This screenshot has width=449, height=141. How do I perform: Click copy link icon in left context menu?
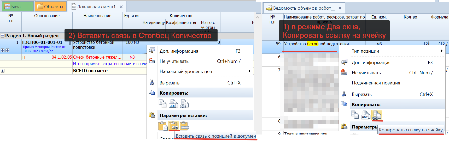184,103
